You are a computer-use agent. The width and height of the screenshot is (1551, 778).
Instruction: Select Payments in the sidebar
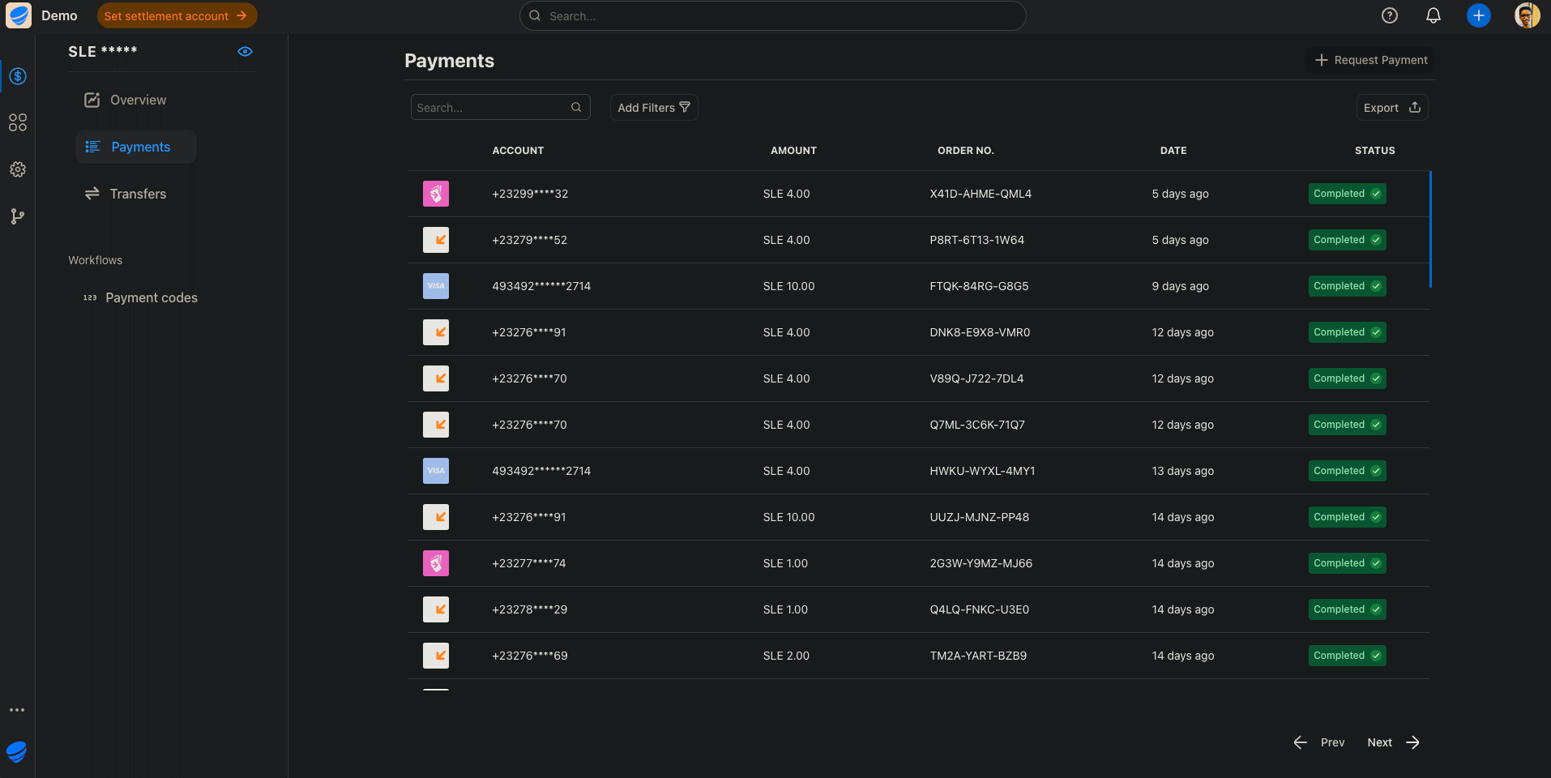tap(136, 147)
